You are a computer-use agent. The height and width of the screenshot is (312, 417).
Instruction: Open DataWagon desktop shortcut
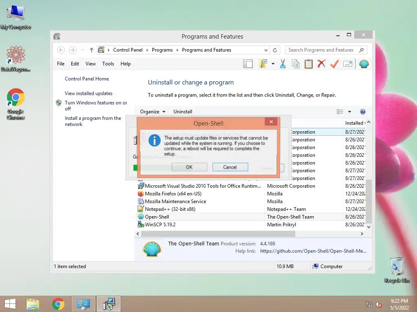[x=16, y=59]
